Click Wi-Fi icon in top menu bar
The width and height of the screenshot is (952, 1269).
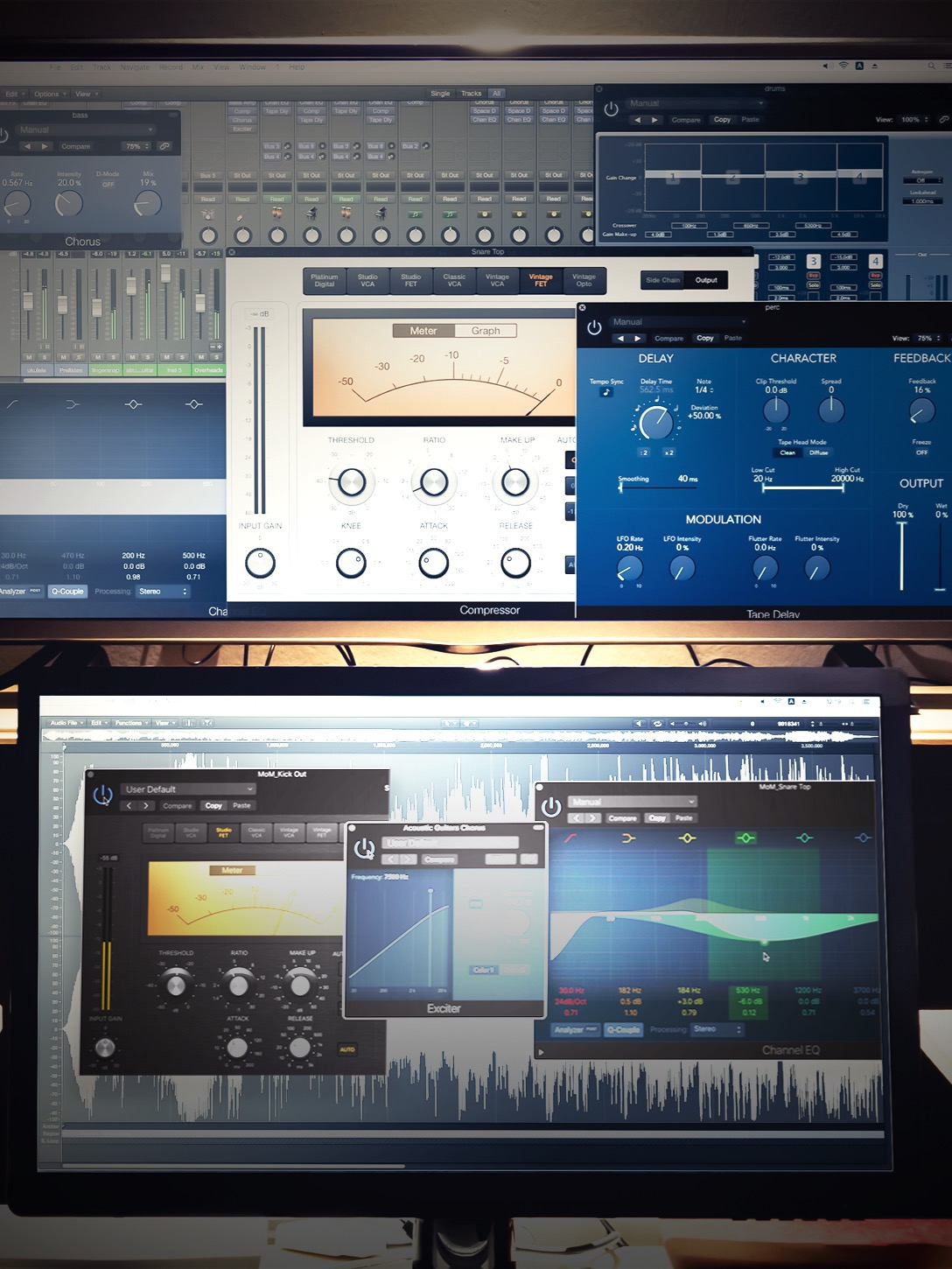click(x=843, y=66)
